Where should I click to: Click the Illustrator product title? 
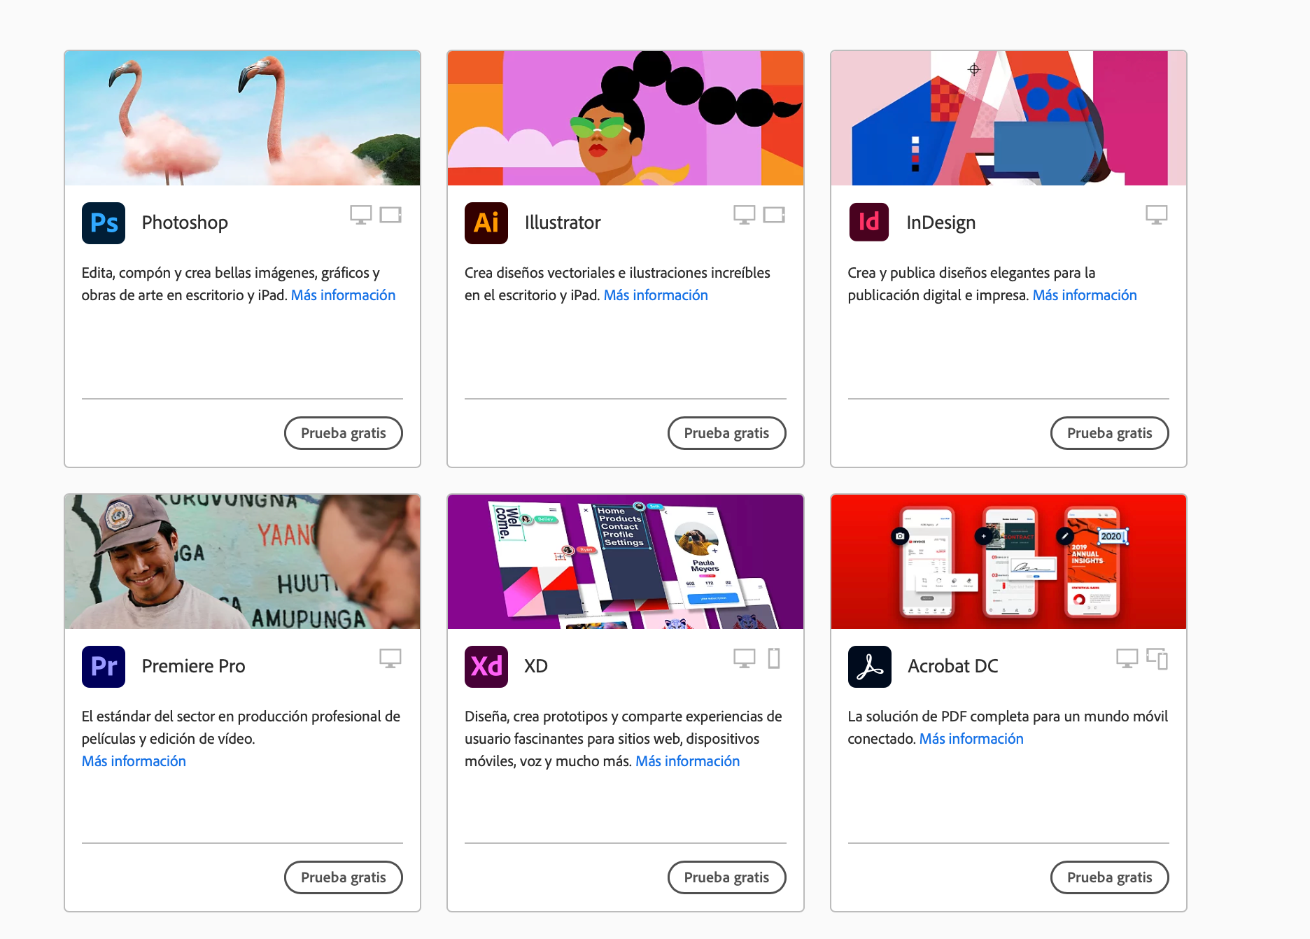click(x=563, y=223)
